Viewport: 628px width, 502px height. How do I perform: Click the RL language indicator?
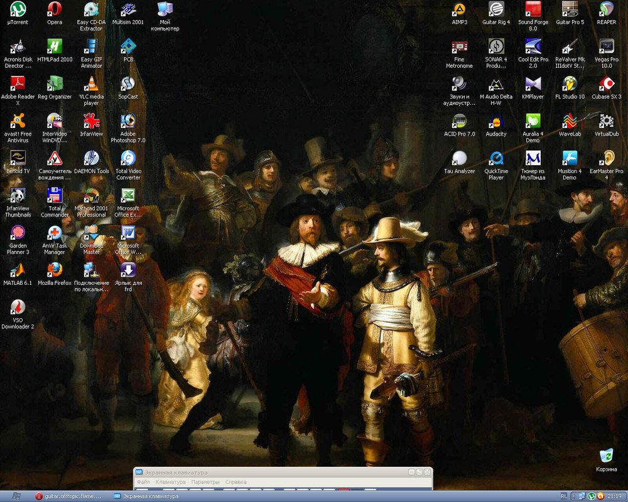[564, 496]
